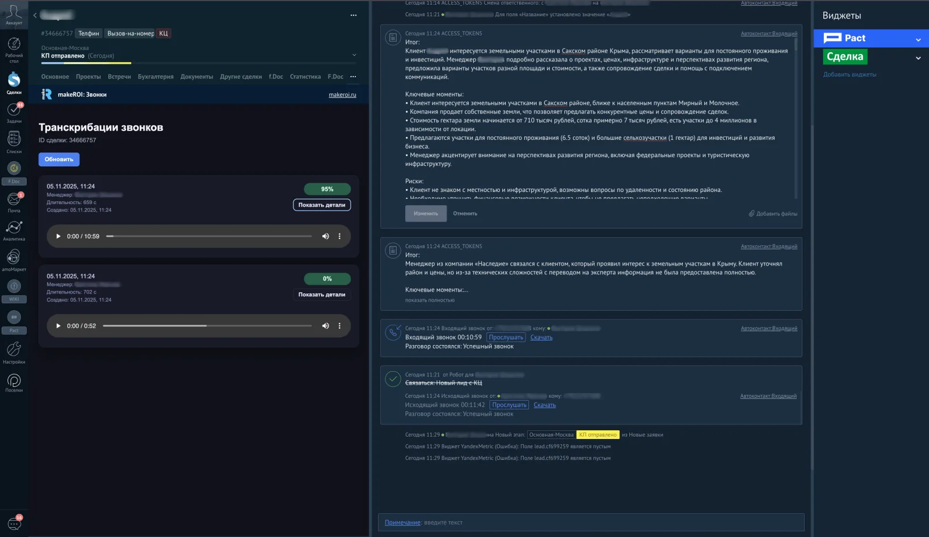Switch to the Встречи tab
Screen dimensions: 929x537
click(x=119, y=77)
